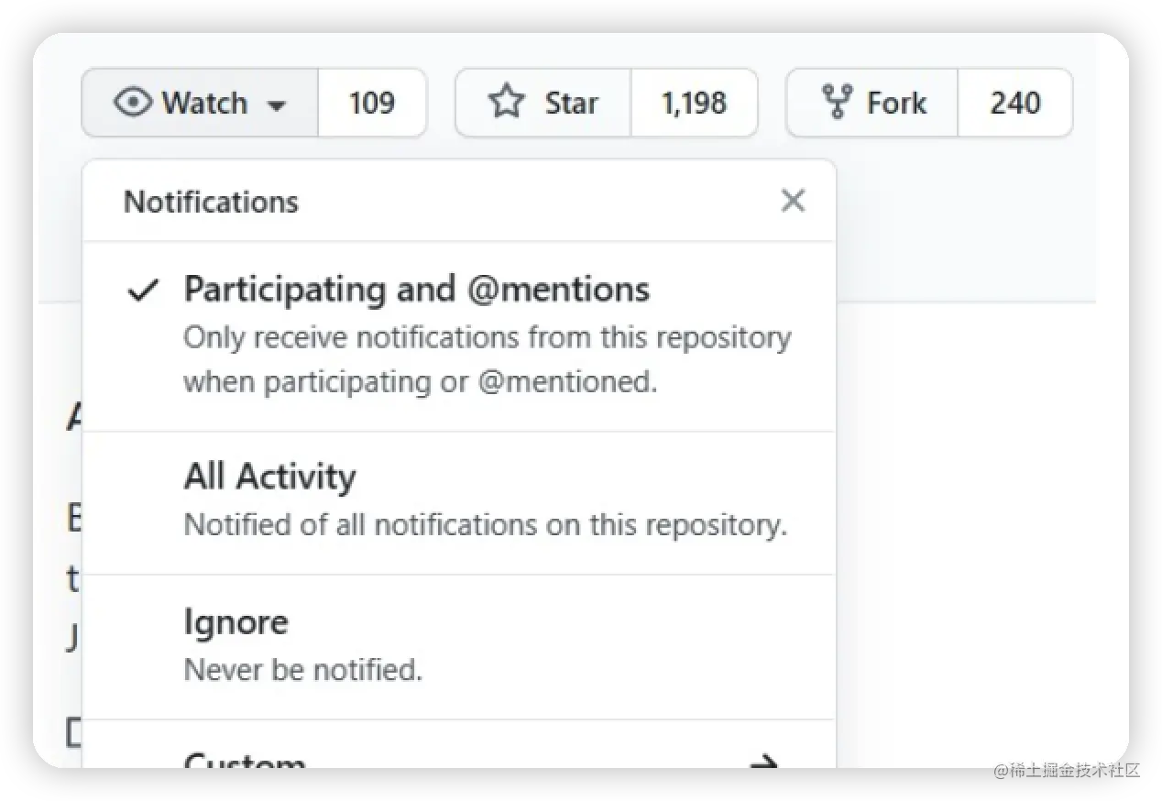This screenshot has width=1162, height=801.
Task: Open the watchers count showing 109
Action: 371,103
